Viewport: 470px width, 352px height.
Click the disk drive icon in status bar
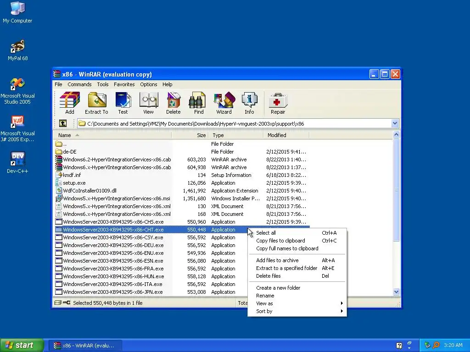[x=58, y=302]
